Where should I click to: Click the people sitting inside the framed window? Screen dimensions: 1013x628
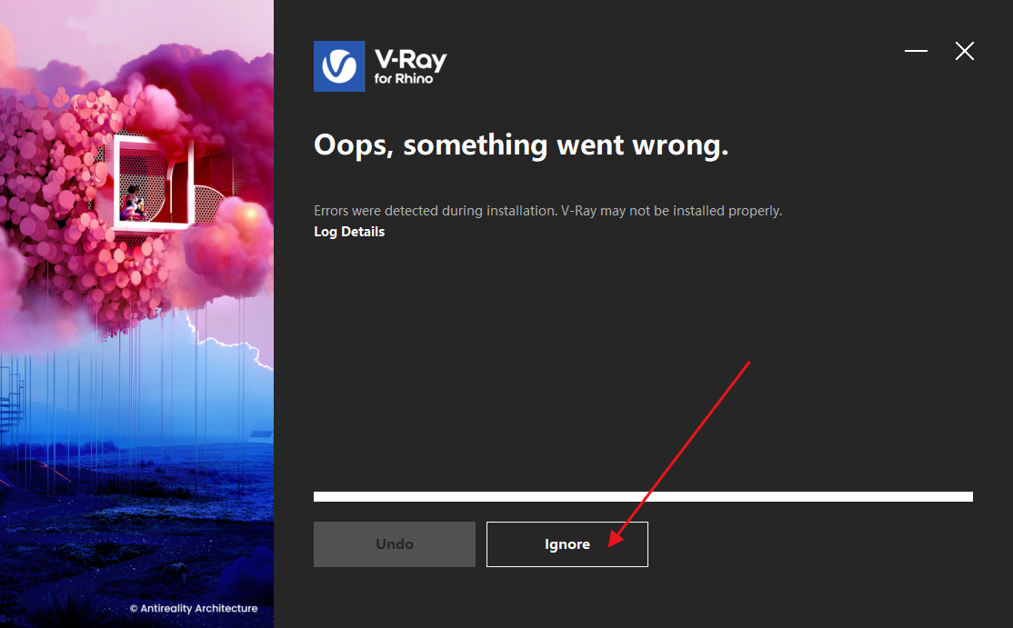coord(134,202)
